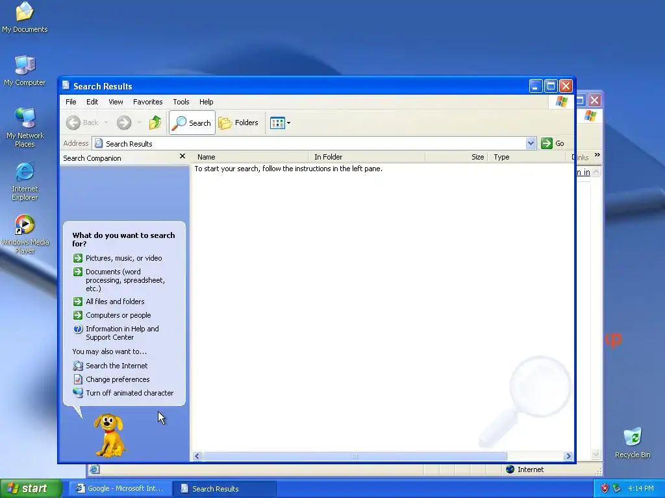Sort results by Size column

(457, 157)
